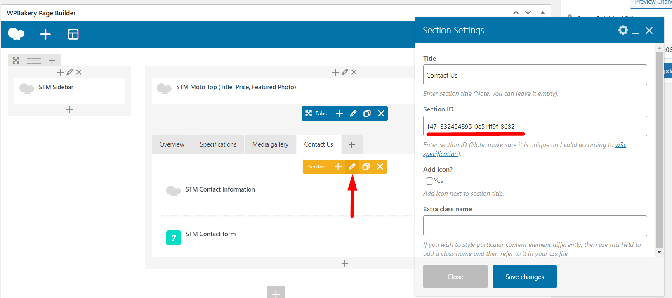Open the Section Settings gear icon
The image size is (672, 298).
[x=623, y=30]
